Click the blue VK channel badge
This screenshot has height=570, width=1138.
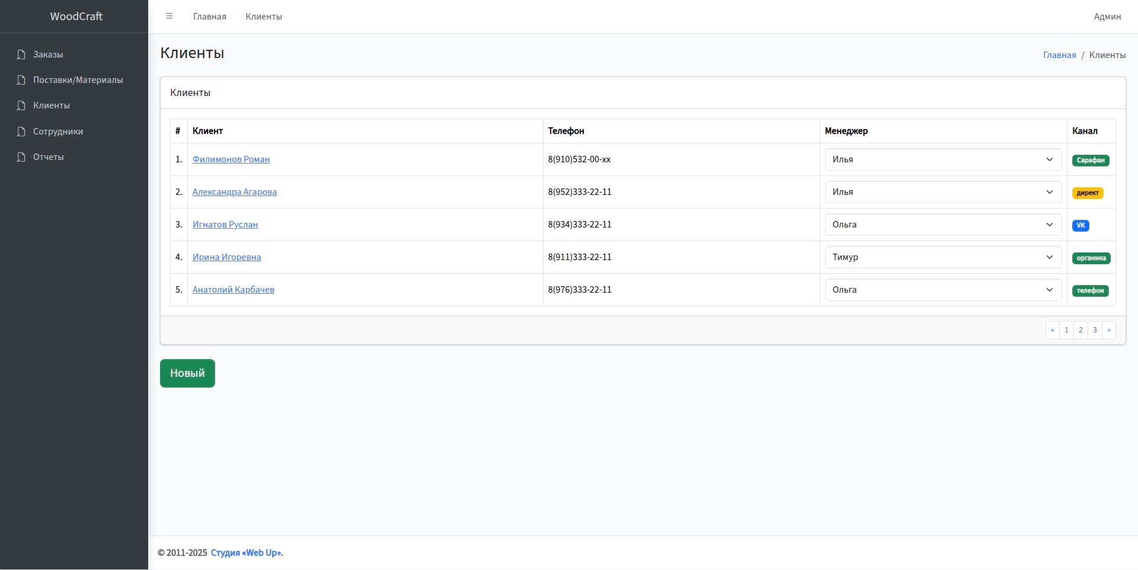tap(1080, 225)
